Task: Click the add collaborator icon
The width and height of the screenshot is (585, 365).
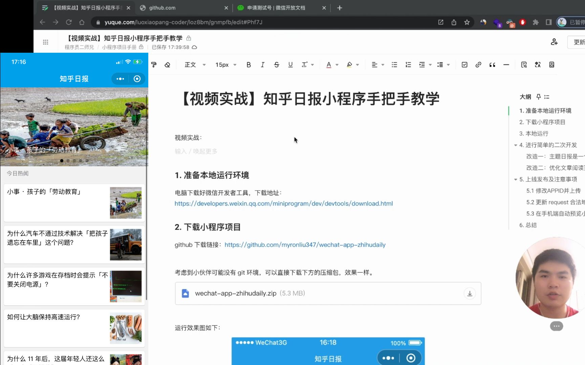Action: [554, 42]
